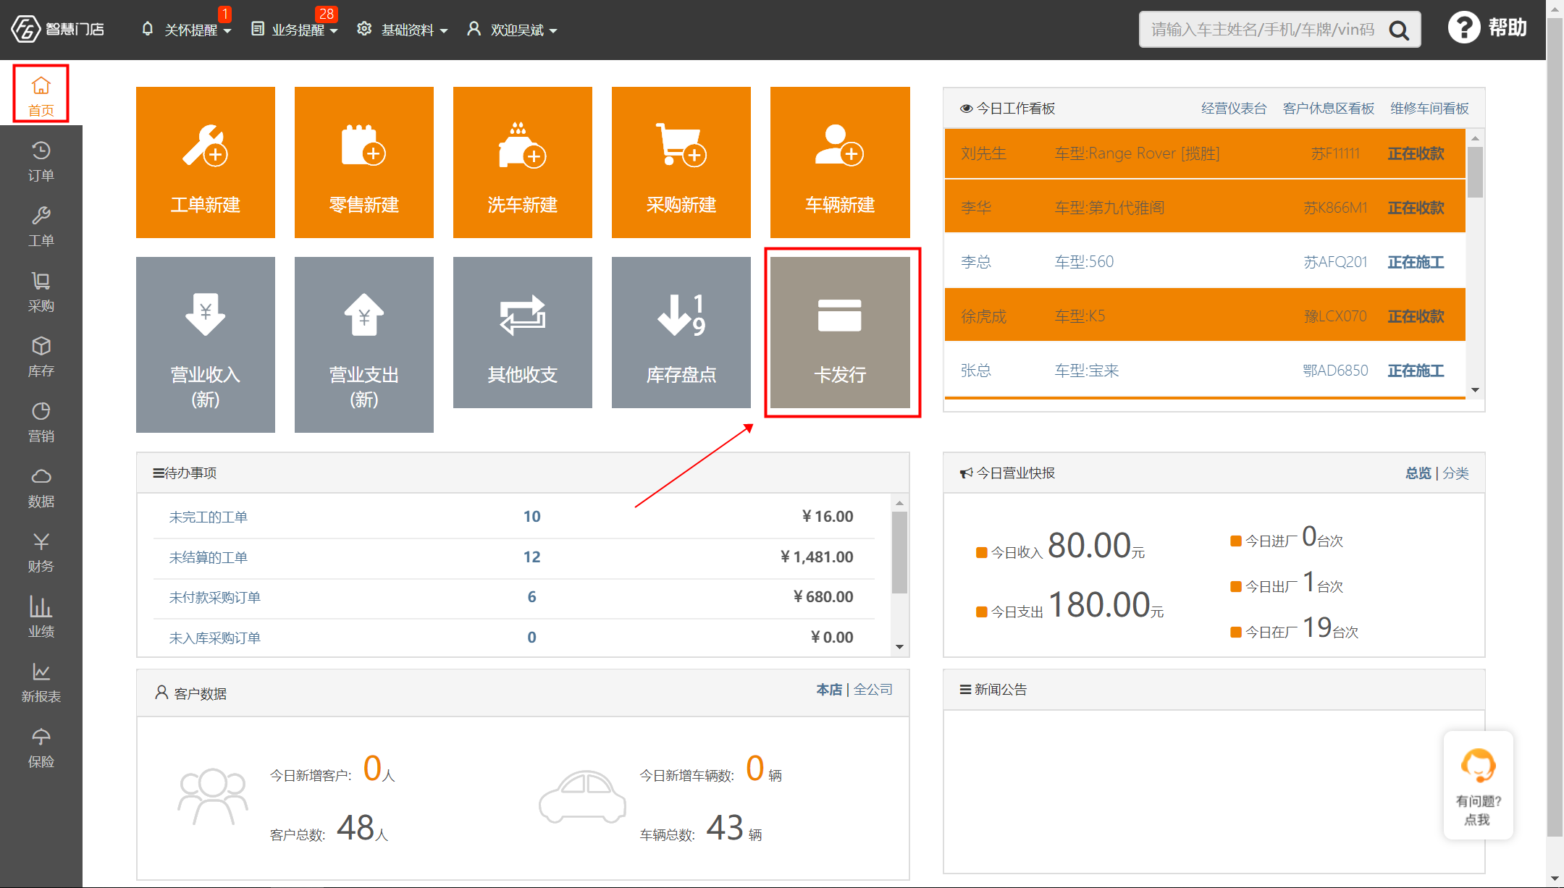Click 今日在厂 19 台次 value
Image resolution: width=1564 pixels, height=888 pixels.
(x=1317, y=627)
